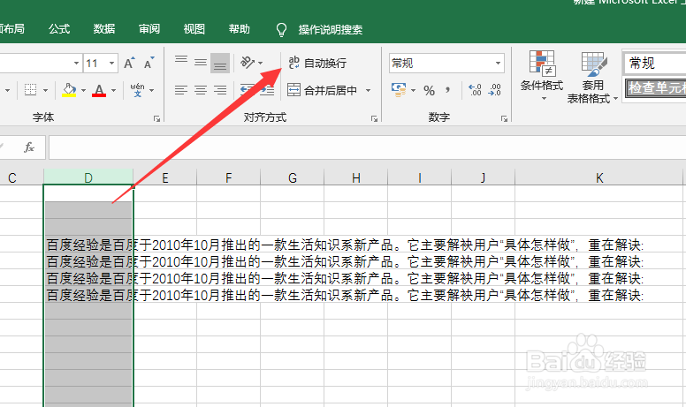686x407 pixels.
Task: Select column H header
Action: pos(356,177)
